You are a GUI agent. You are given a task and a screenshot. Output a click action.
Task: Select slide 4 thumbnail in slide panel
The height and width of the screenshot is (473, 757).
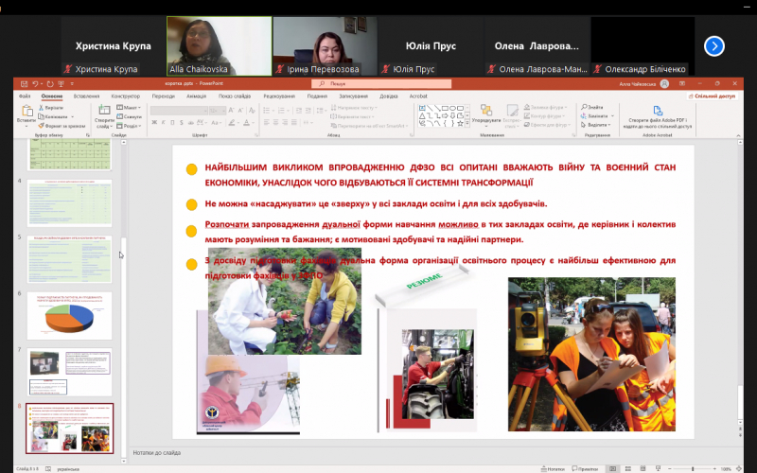pyautogui.click(x=69, y=203)
